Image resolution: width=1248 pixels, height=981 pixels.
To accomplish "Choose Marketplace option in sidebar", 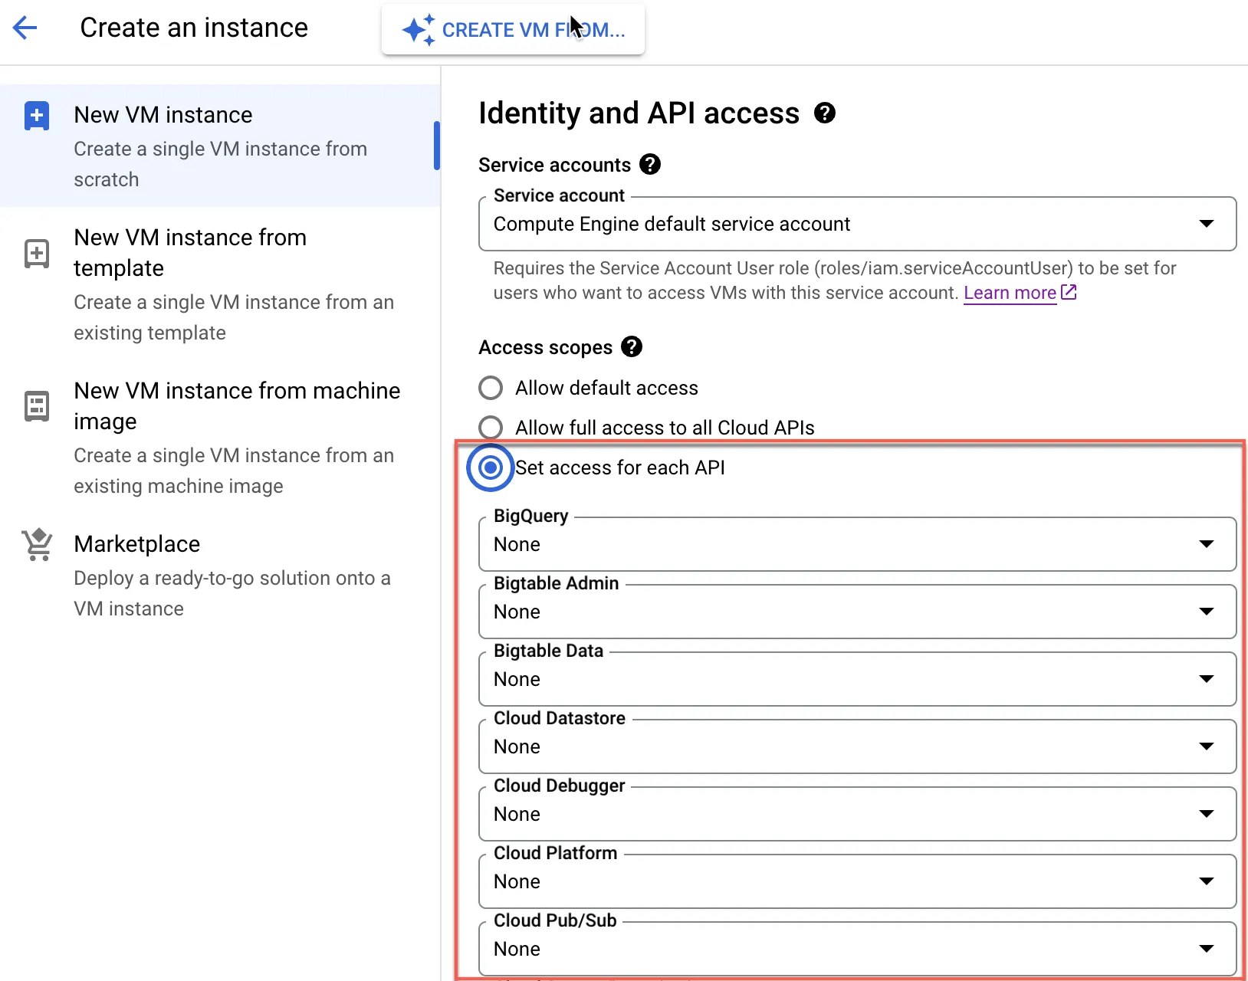I will point(220,575).
